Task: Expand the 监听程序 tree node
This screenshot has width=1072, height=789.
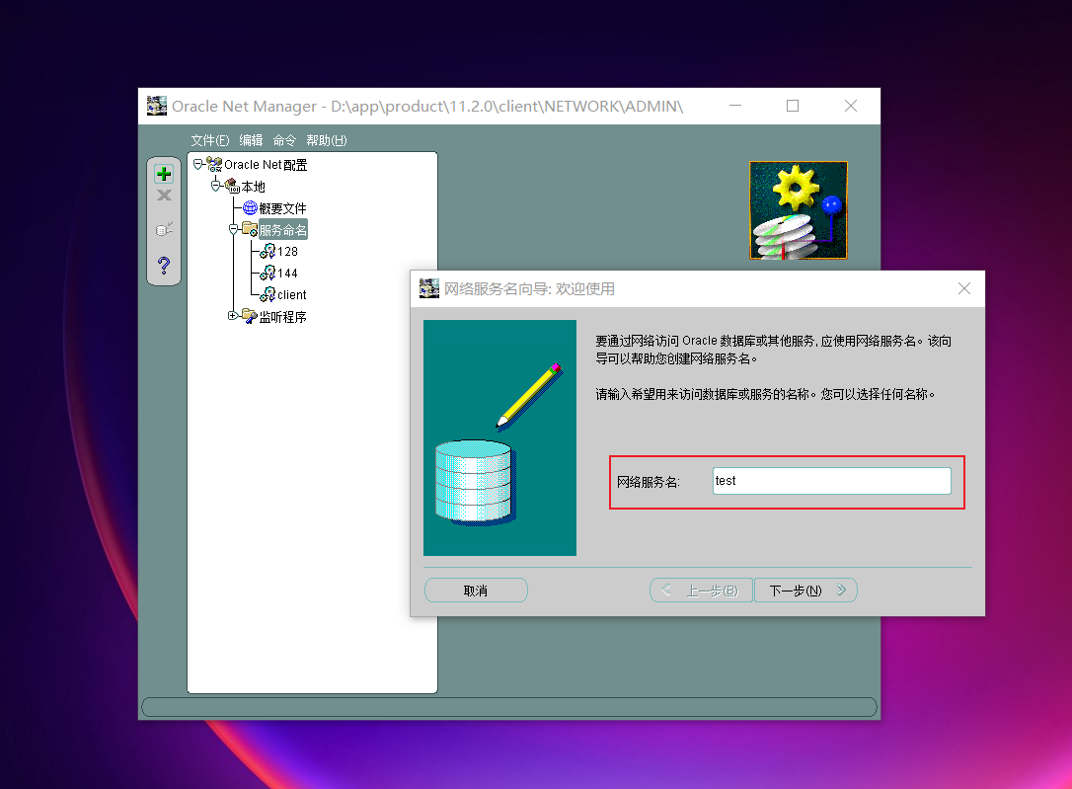Action: click(232, 315)
